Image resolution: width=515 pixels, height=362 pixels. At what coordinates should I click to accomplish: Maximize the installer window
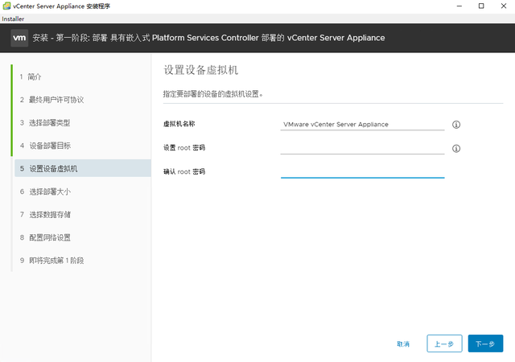click(481, 6)
